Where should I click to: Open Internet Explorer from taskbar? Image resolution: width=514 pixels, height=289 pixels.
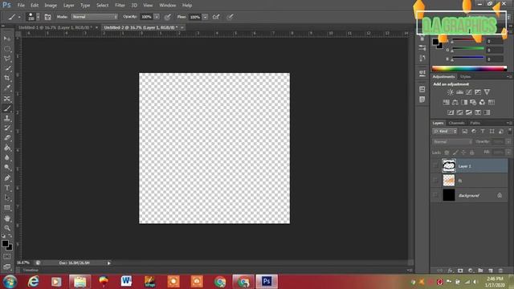click(x=33, y=282)
